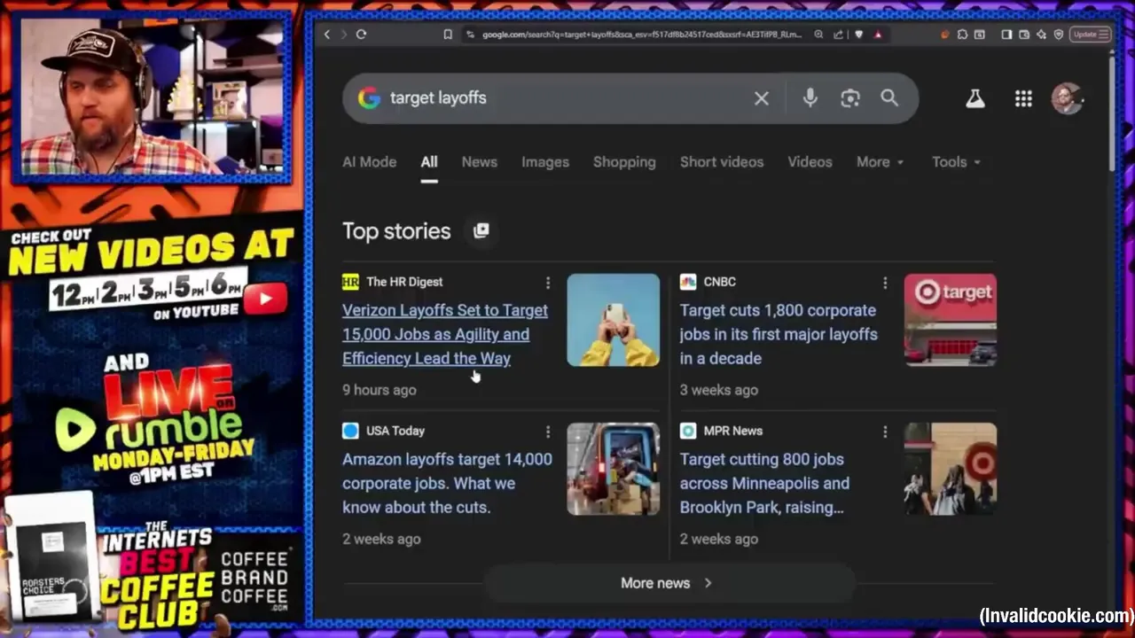Expand the Tools dropdown
The height and width of the screenshot is (638, 1135).
956,162
